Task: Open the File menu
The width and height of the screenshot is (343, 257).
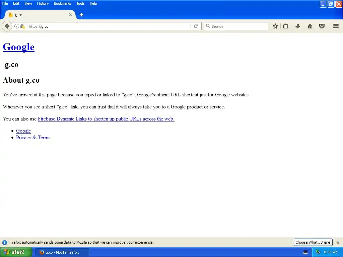Action: tap(5, 3)
